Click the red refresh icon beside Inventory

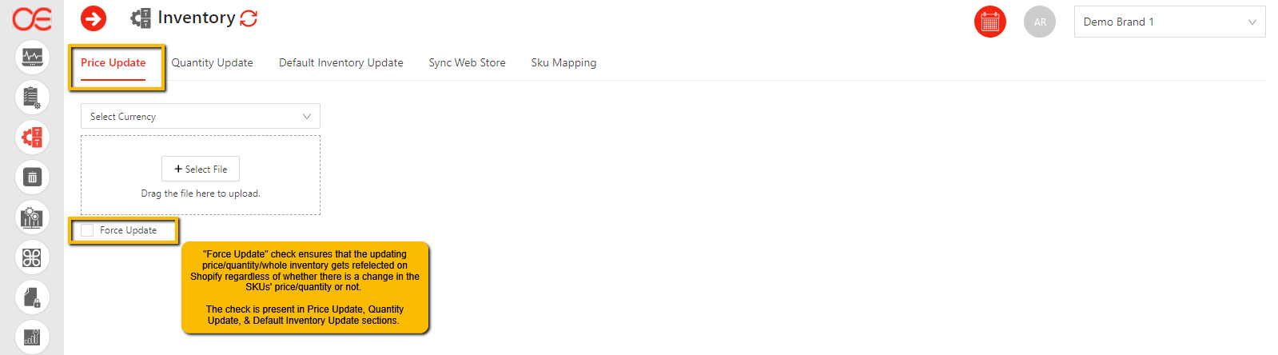click(x=249, y=18)
